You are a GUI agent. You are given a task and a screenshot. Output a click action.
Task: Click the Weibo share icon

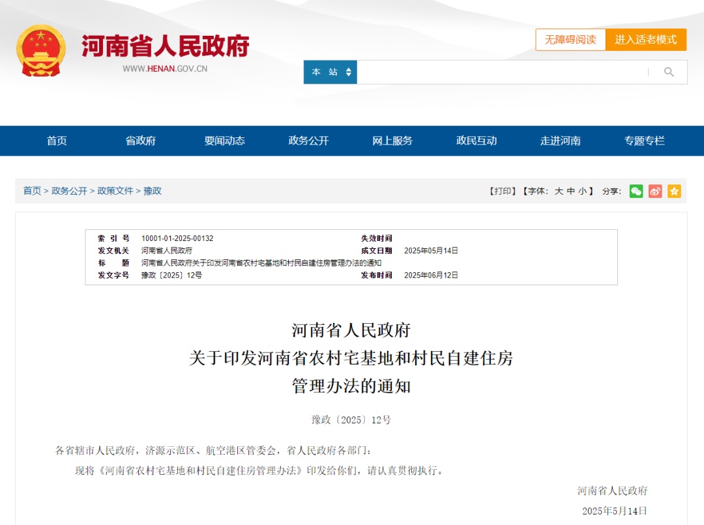click(x=654, y=191)
